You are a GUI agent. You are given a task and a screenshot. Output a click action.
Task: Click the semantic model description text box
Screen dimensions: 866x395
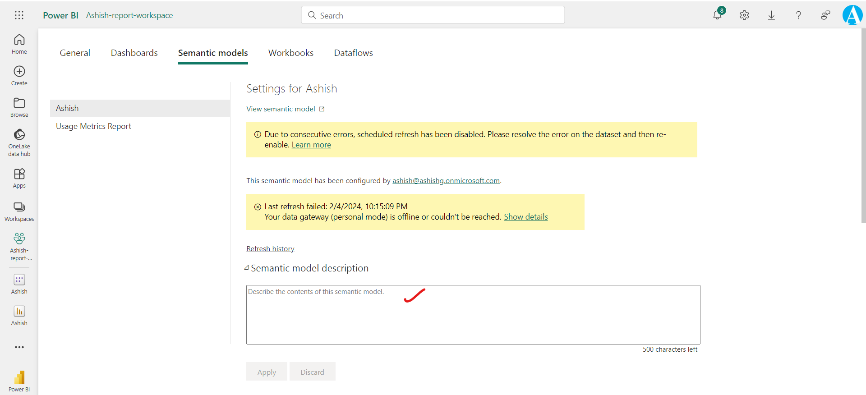tap(473, 315)
